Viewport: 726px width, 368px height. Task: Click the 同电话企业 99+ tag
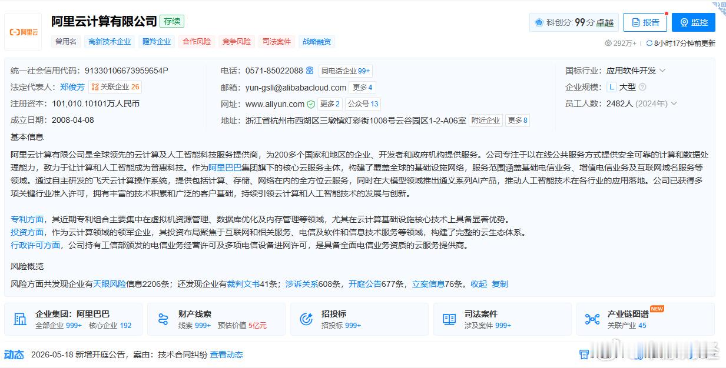coord(346,71)
